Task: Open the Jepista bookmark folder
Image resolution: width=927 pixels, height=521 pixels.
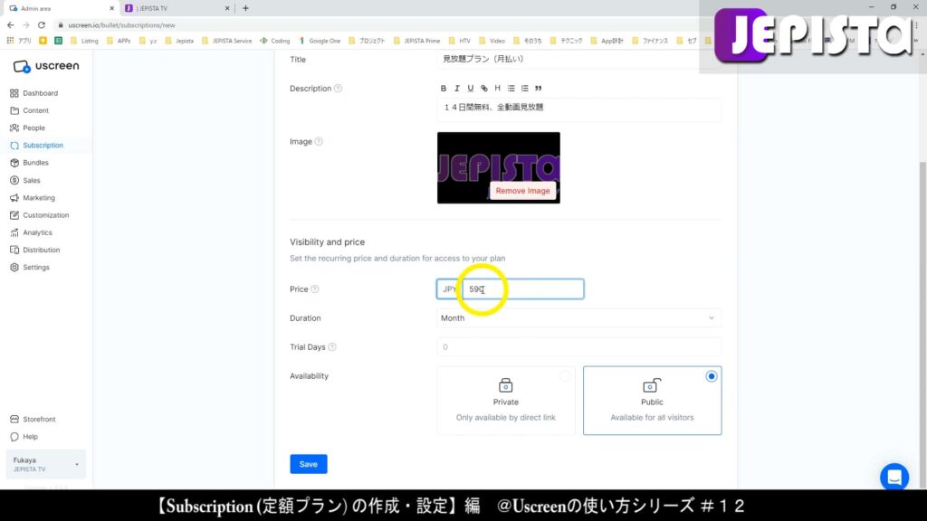Action: (180, 41)
